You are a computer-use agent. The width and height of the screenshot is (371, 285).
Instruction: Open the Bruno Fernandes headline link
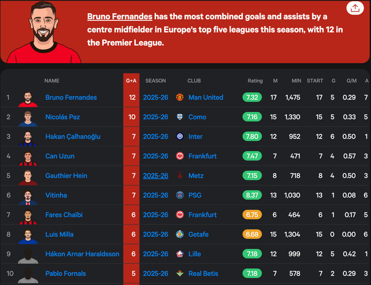[120, 17]
